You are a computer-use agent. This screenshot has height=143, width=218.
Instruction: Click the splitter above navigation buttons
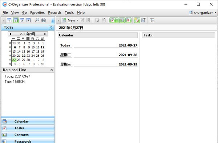click(28, 117)
